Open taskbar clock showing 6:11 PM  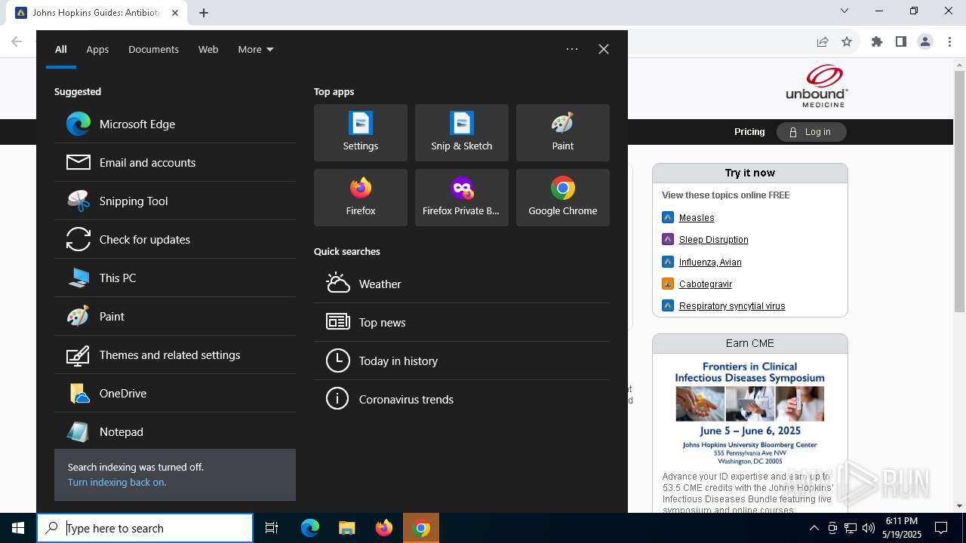tap(901, 528)
